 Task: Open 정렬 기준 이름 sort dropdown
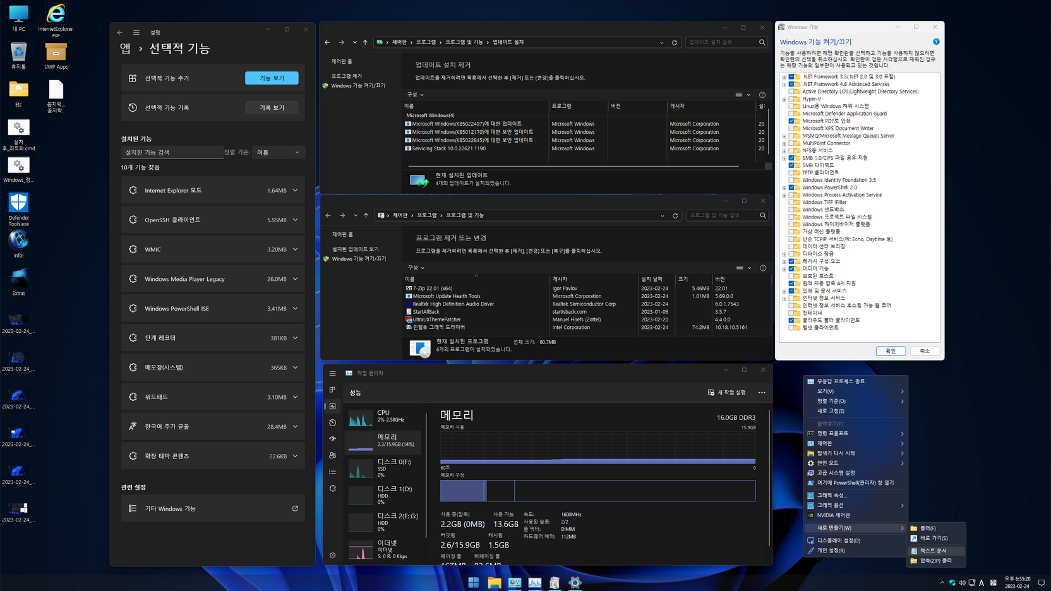pos(279,152)
